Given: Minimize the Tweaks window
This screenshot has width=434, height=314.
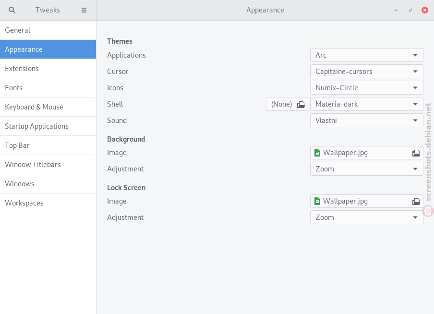Looking at the screenshot, I should (396, 10).
